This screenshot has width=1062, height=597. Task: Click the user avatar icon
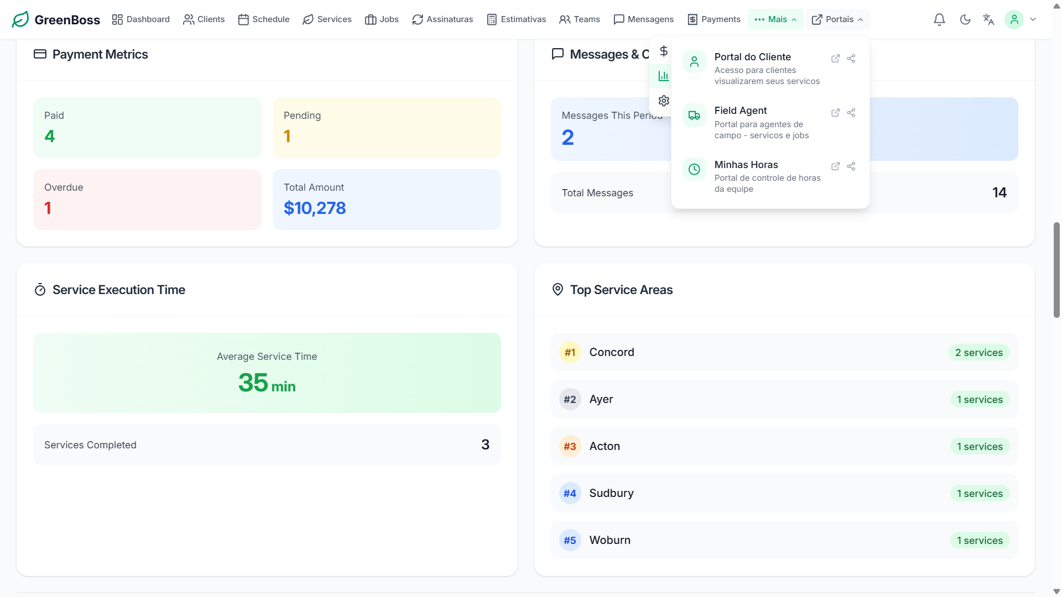pos(1014,19)
